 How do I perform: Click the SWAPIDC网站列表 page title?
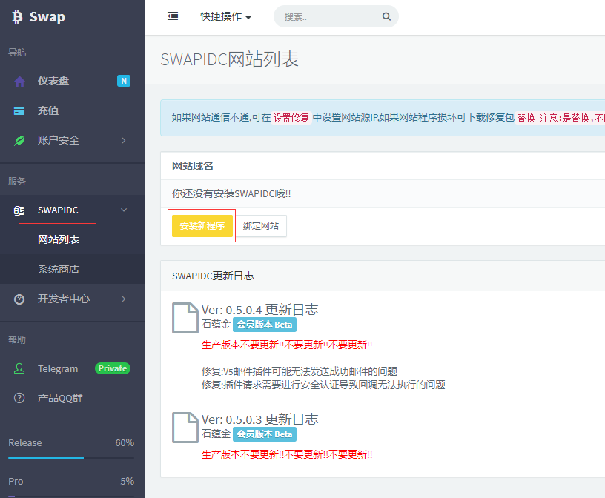pos(230,59)
